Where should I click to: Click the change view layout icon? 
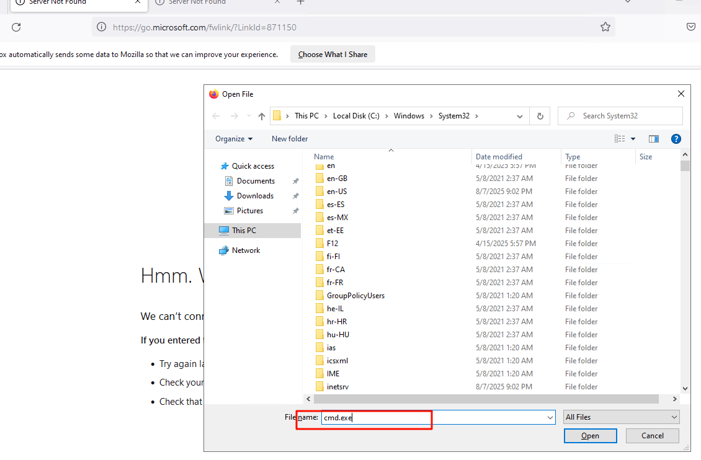(620, 139)
